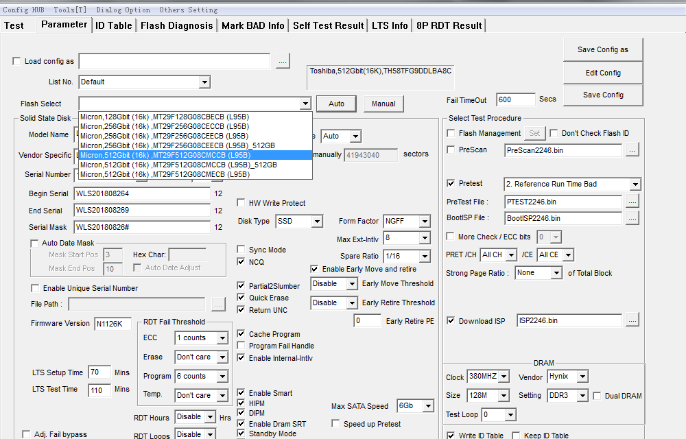
Task: Uncheck the Pretest checkbox
Action: (x=451, y=183)
